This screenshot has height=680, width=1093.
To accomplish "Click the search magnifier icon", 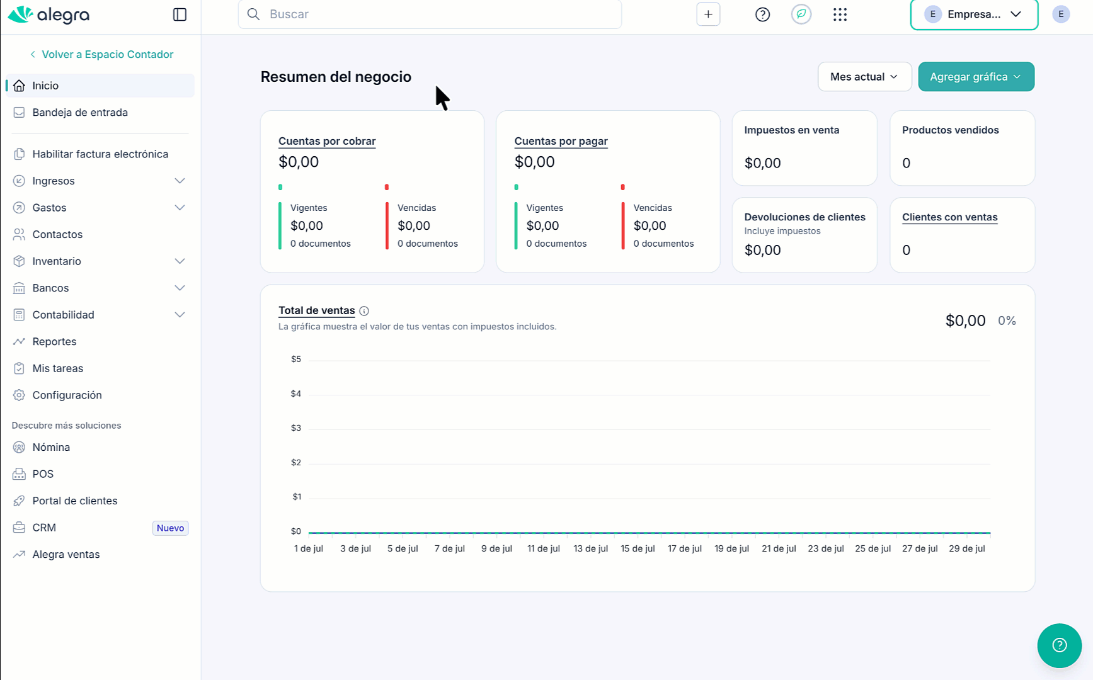I will [253, 14].
